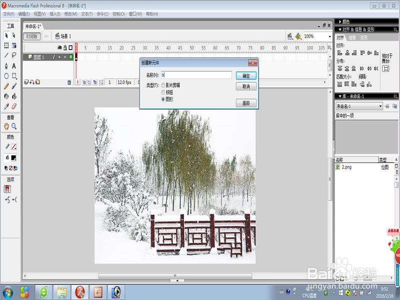400x300 pixels.
Task: Open the 文件(F) menu
Action: click(8, 14)
